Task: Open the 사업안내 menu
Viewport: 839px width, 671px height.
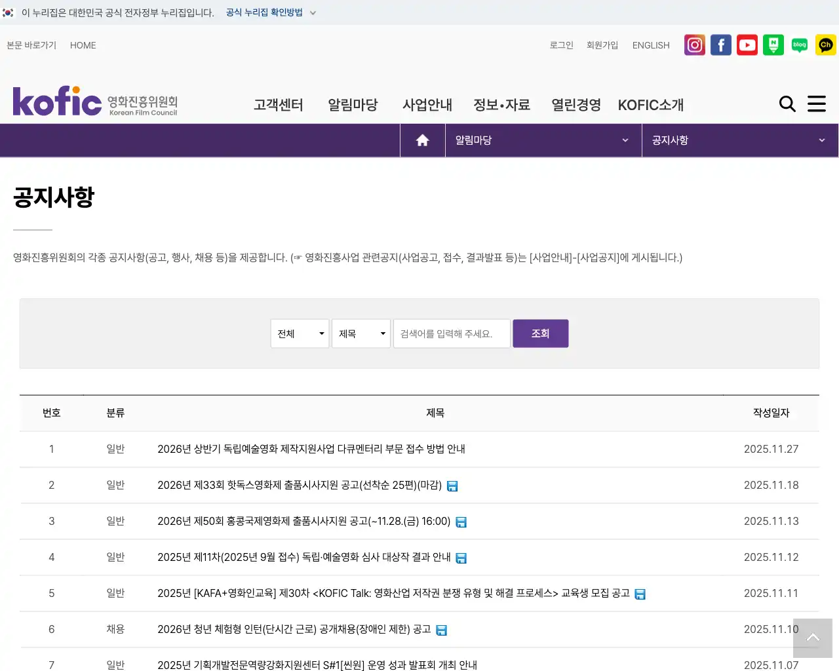Action: pyautogui.click(x=427, y=104)
